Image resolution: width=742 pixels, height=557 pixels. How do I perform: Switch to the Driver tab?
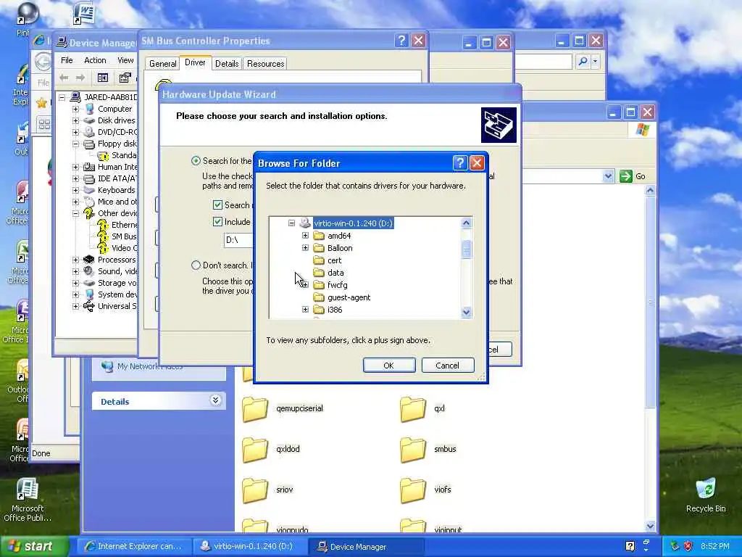(195, 62)
